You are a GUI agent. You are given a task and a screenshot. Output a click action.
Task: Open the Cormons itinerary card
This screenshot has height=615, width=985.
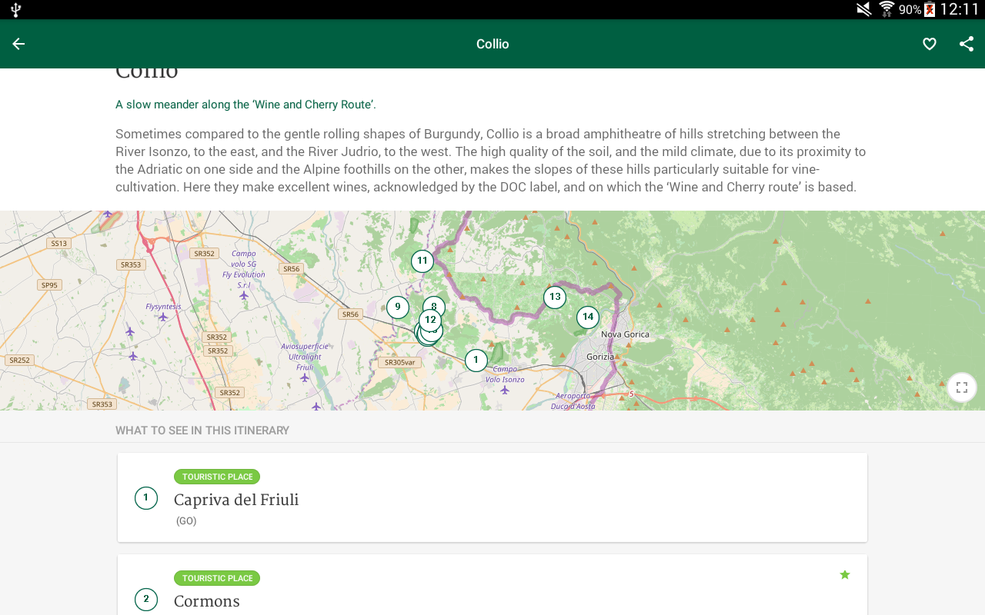pyautogui.click(x=492, y=585)
